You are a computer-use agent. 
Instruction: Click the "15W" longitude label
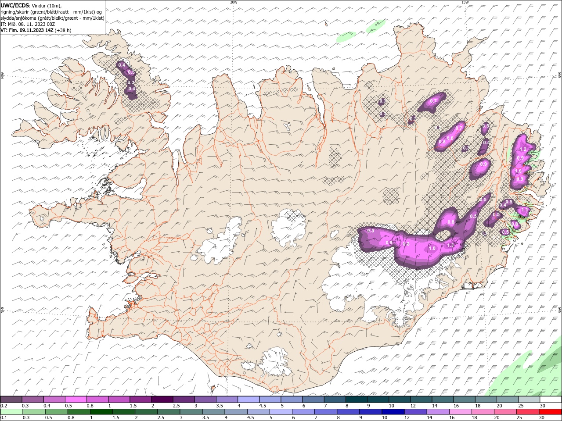(465, 2)
